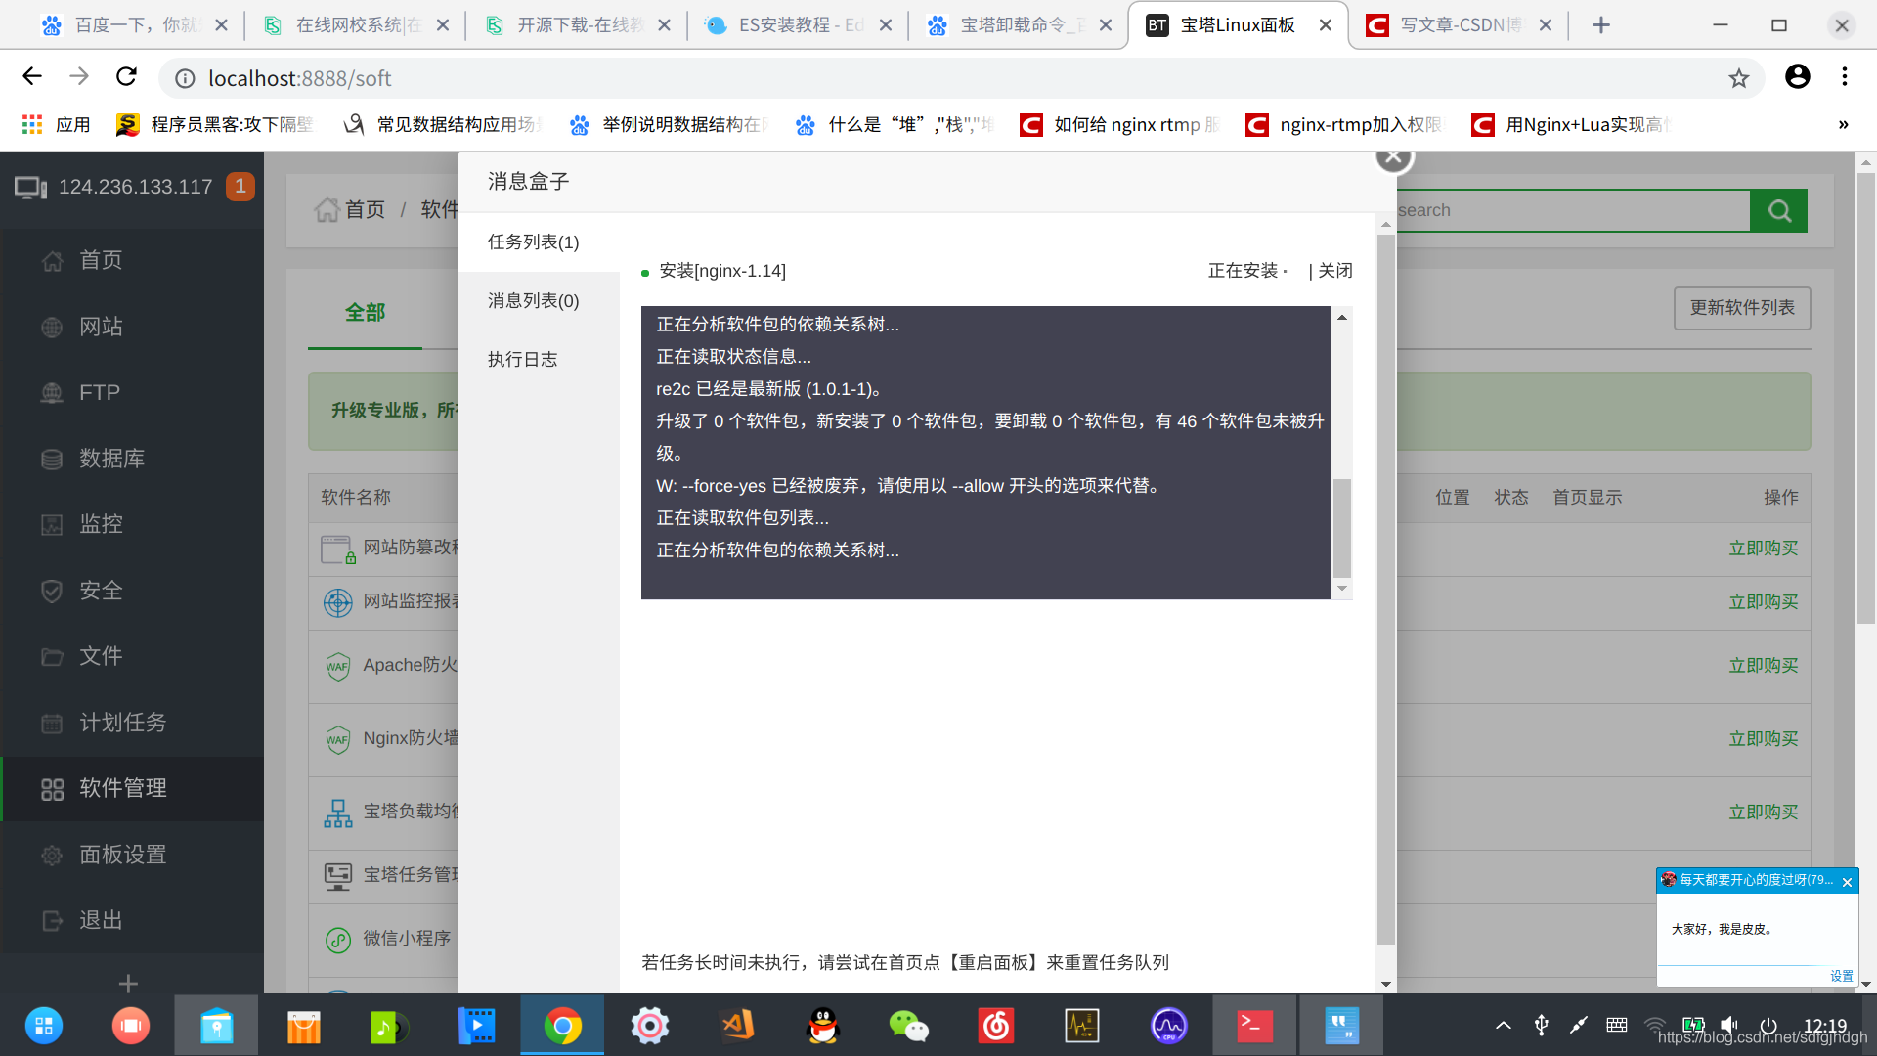Viewport: 1877px width, 1056px height.
Task: Click the launcher icon in the taskbar
Action: [x=44, y=1026]
